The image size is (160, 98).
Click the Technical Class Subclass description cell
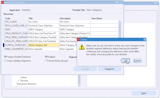point(75,26)
